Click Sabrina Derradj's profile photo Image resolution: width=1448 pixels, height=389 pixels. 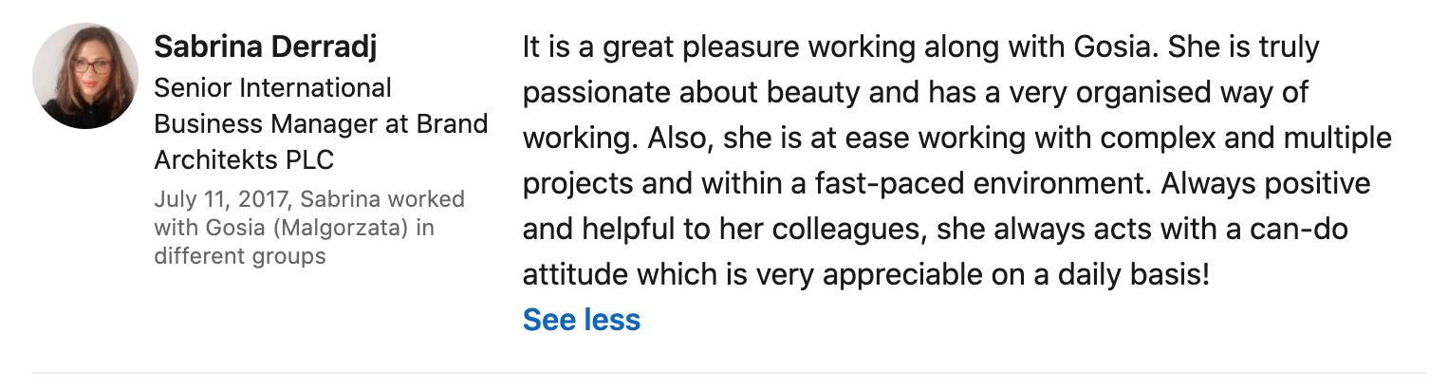[x=85, y=76]
